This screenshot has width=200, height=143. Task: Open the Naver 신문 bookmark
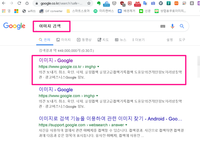point(145,11)
